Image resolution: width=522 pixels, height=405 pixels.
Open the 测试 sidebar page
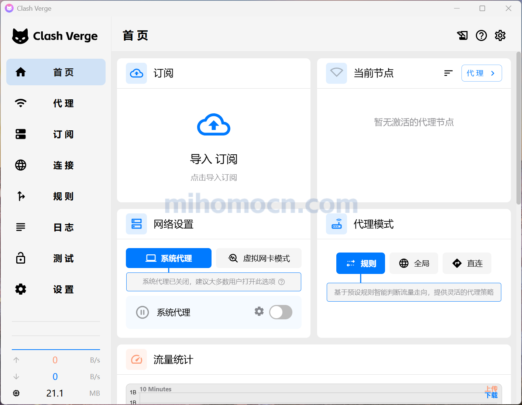point(56,258)
